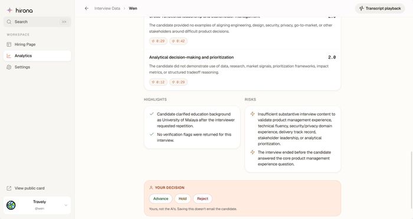Click the page vertical scrollbar
This screenshot has height=219, width=413.
point(411,179)
